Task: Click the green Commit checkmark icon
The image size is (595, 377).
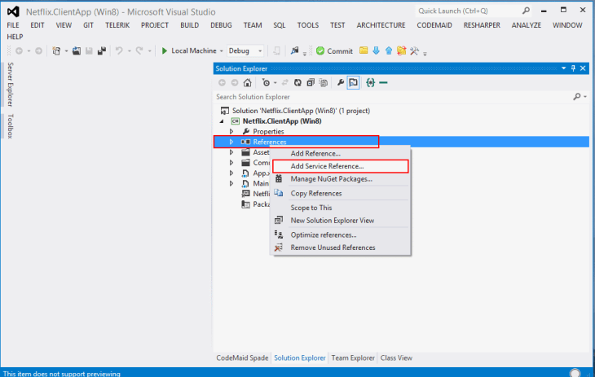Action: tap(320, 50)
